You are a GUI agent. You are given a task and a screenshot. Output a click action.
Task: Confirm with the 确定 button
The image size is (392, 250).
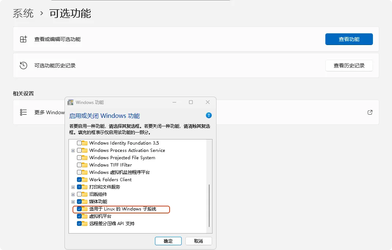click(168, 241)
